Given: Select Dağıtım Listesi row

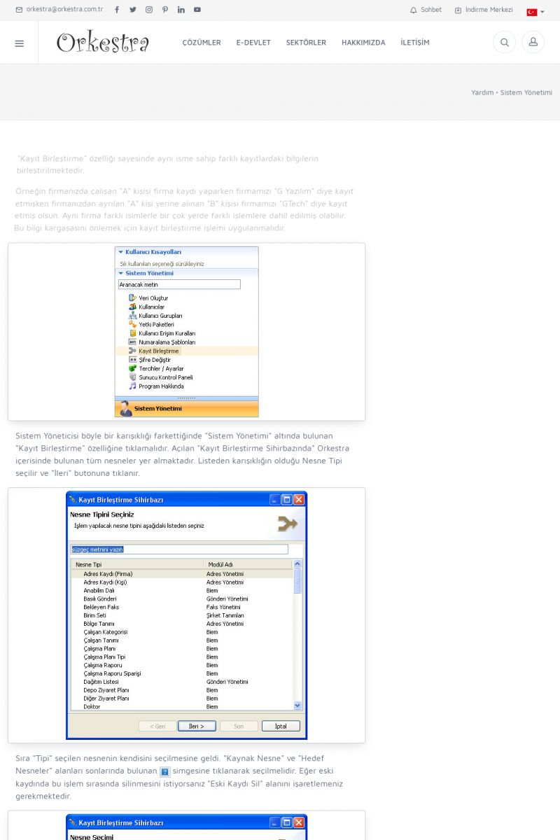Looking at the screenshot, I should 182,682.
